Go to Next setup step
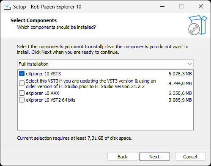The width and height of the screenshot is (211, 166). point(154,157)
